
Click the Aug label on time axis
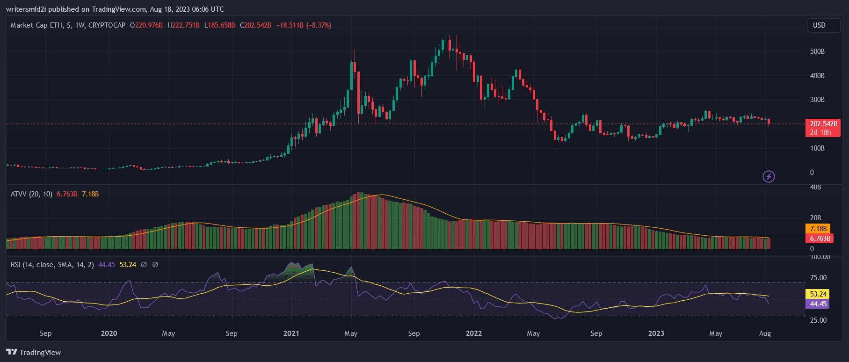coord(765,333)
